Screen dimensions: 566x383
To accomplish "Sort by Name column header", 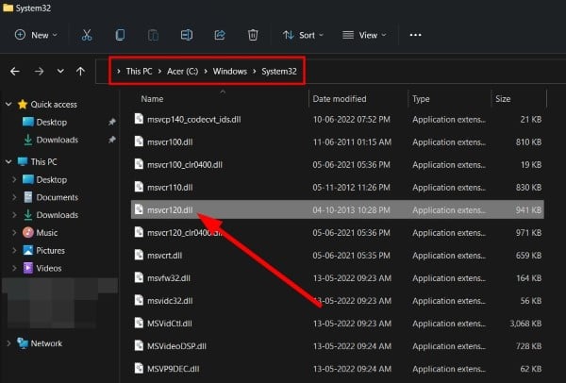I will tap(152, 99).
